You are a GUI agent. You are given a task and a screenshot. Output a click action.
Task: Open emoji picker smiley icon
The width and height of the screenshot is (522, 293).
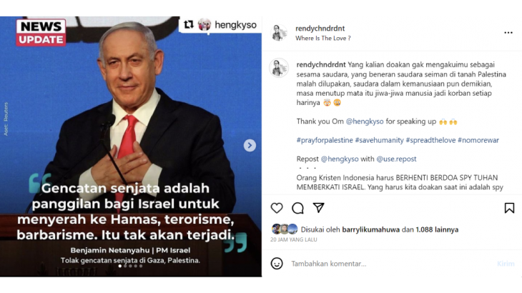(x=277, y=264)
